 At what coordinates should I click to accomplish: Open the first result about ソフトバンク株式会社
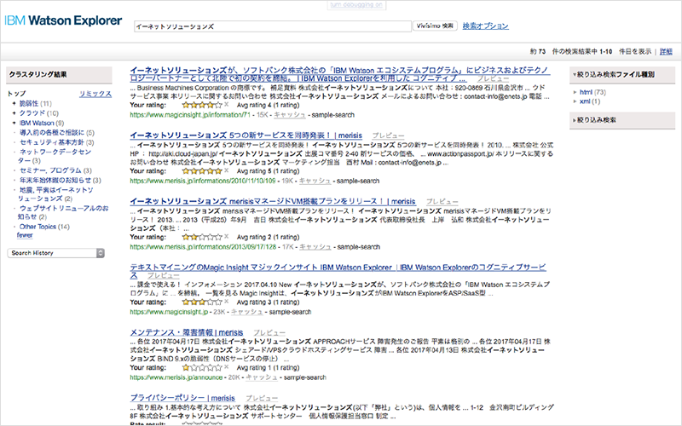339,74
